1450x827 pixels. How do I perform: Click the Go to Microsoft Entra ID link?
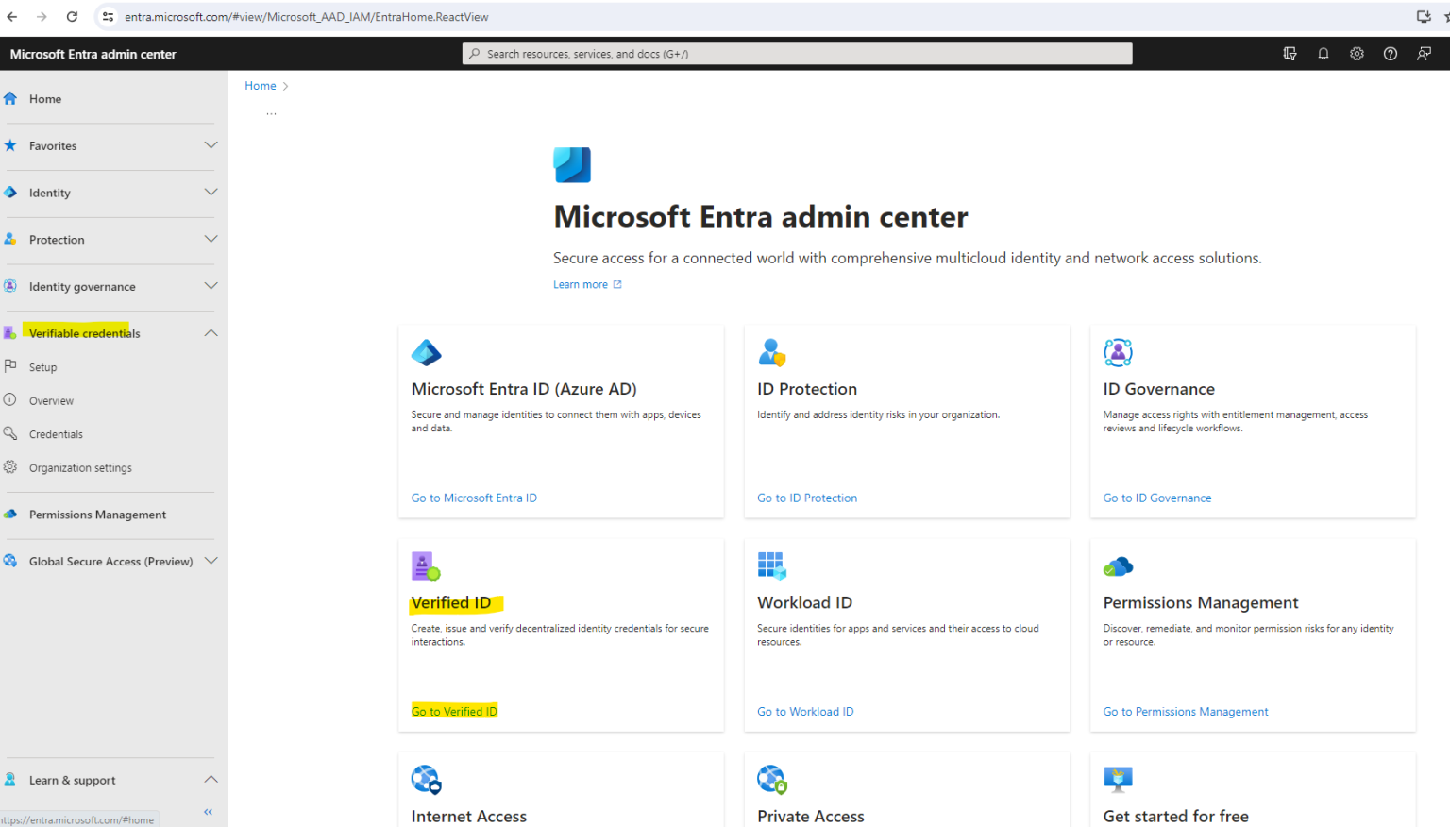coord(474,498)
